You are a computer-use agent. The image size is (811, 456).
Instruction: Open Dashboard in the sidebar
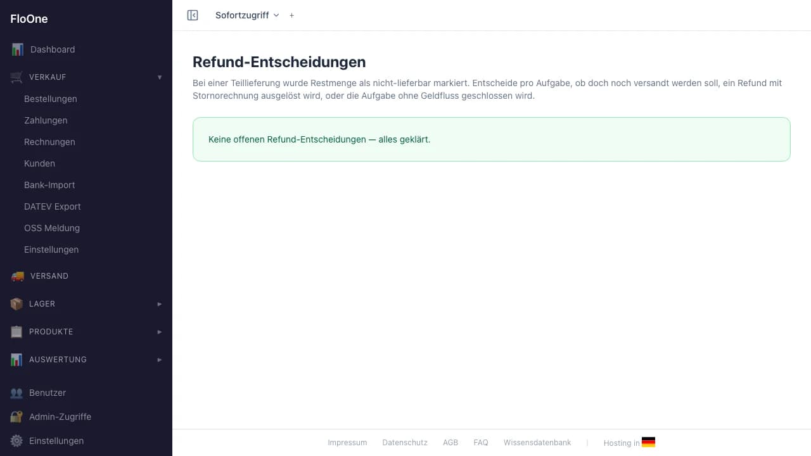click(53, 49)
